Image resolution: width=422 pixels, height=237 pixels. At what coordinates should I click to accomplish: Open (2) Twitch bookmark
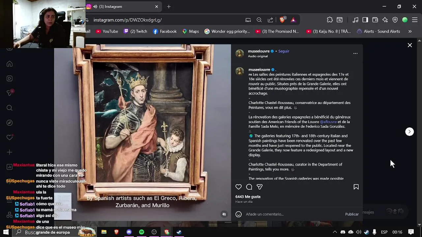136,32
